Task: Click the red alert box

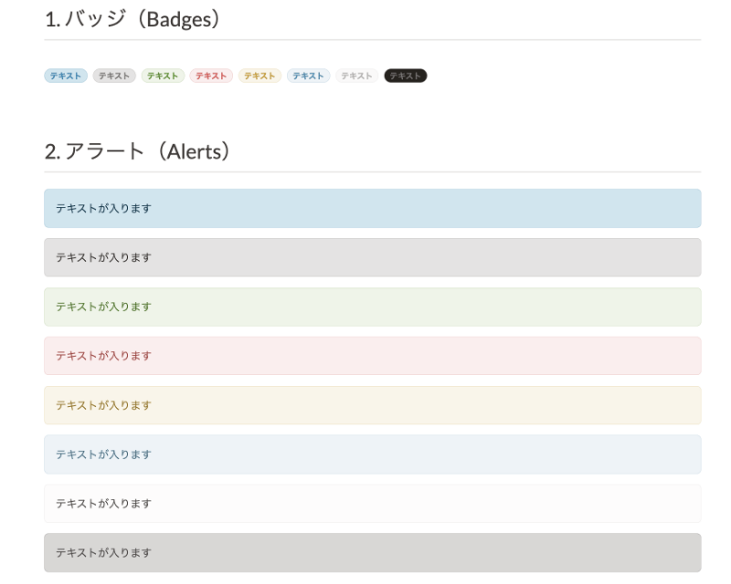Action: pos(372,356)
